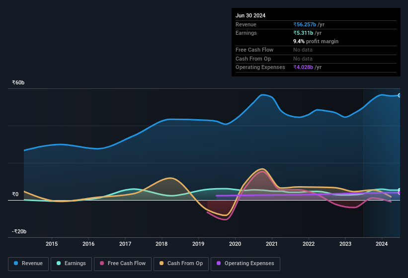Click the Earnings row label in tooltip
Image resolution: width=408 pixels, height=278 pixels.
click(246, 33)
